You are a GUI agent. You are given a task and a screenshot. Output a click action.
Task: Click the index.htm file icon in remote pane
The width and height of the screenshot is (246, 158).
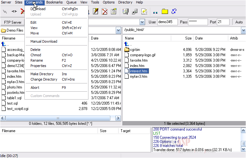pyautogui.click(x=126, y=66)
